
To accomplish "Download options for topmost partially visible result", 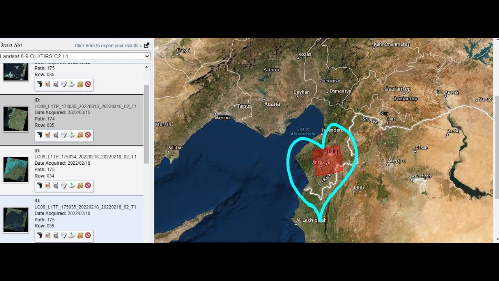I will click(x=72, y=84).
